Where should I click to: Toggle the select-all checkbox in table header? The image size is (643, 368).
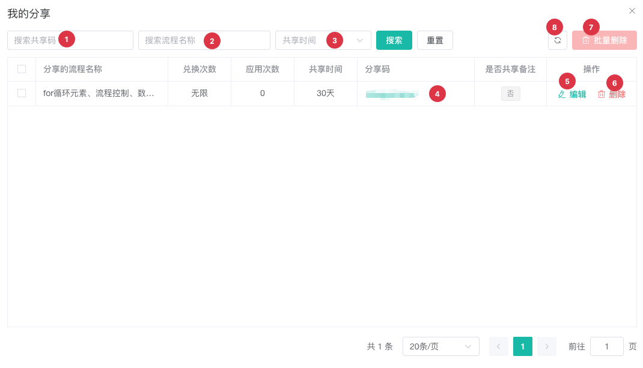[22, 69]
